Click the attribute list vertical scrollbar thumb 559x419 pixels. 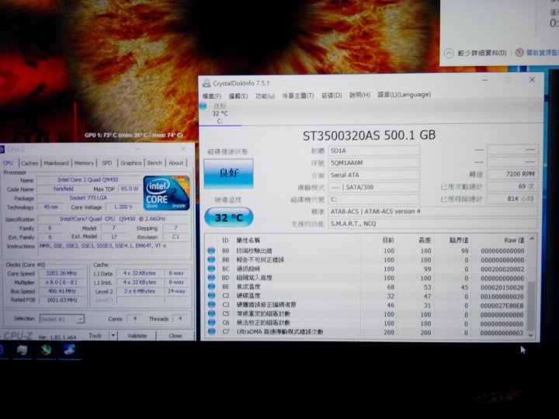click(x=531, y=306)
